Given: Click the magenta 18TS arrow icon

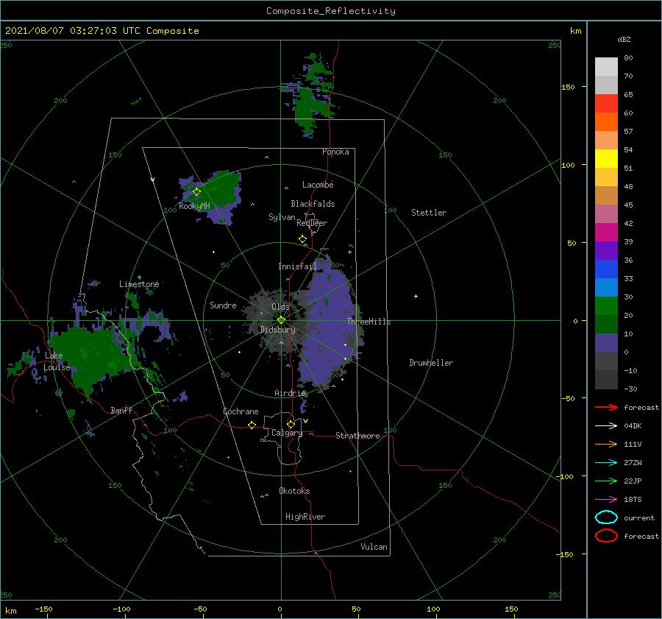Looking at the screenshot, I should pyautogui.click(x=606, y=500).
